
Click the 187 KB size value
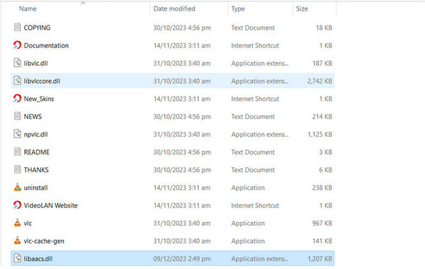322,64
